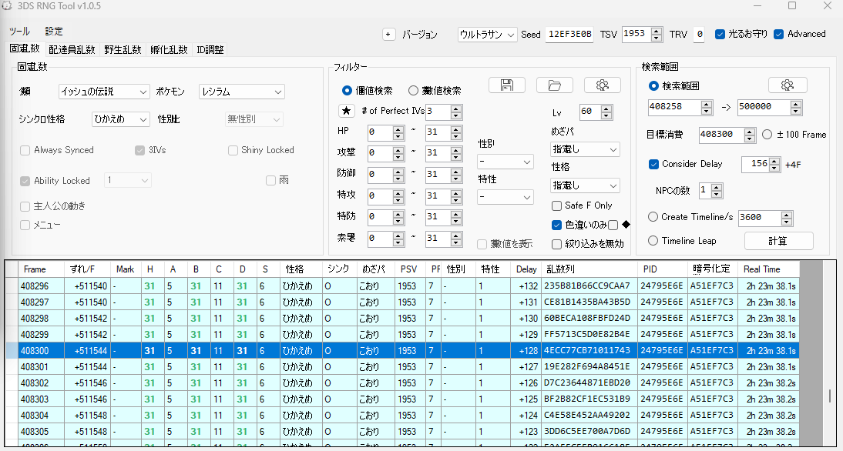Click the Real Time column header
Screen dimensions: 843x451
767,269
